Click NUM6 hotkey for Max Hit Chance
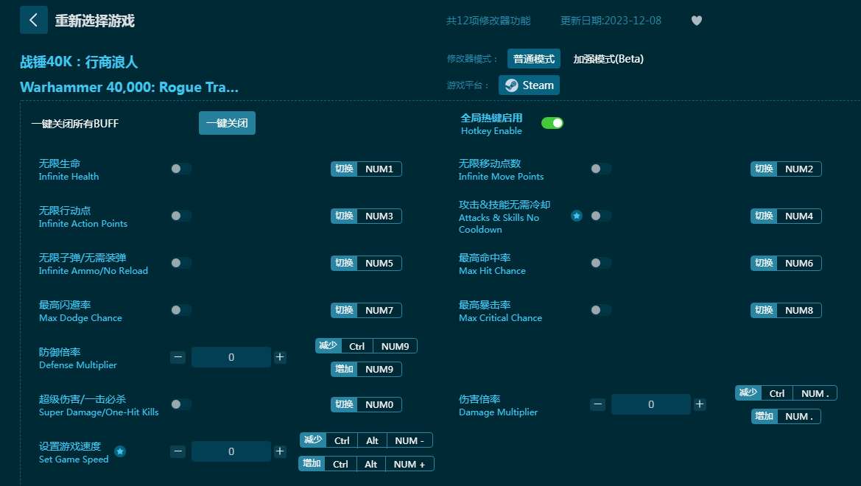Screen dimensions: 861x486 point(786,264)
